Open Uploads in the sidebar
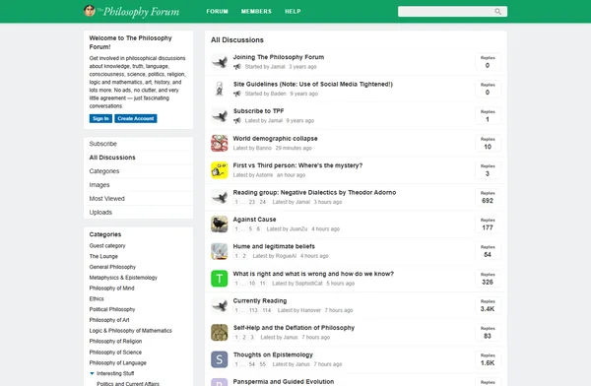This screenshot has width=591, height=386. (138, 213)
